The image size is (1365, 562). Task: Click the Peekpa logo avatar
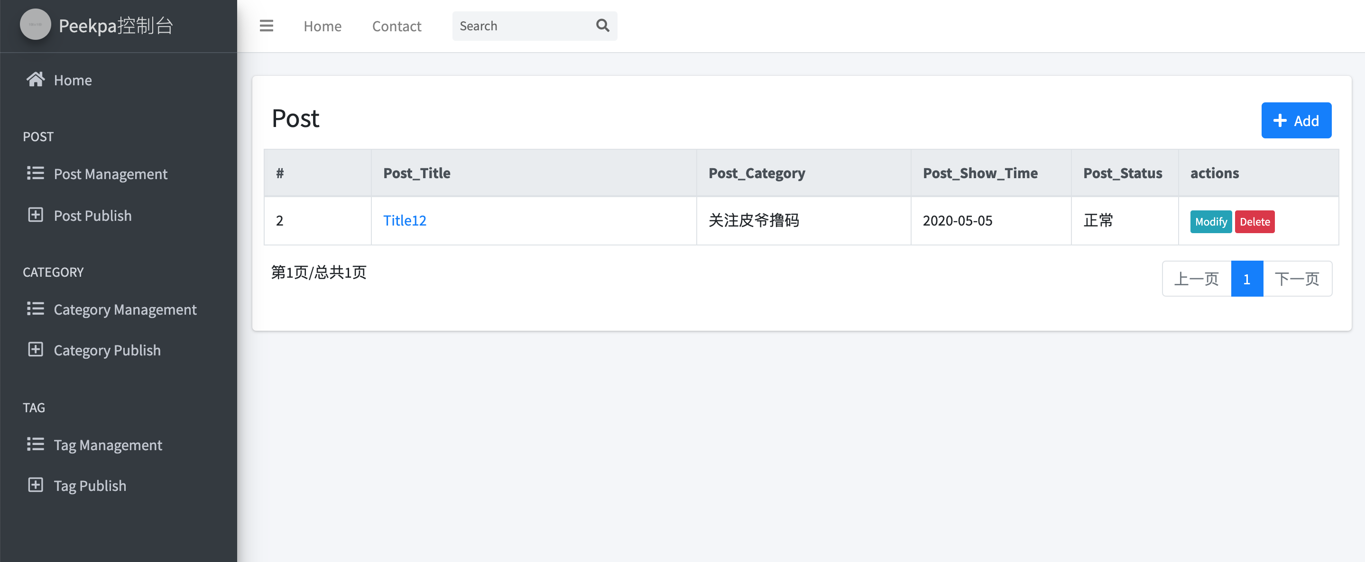point(35,25)
